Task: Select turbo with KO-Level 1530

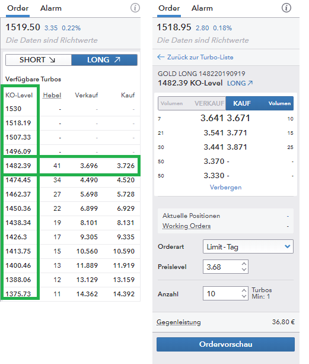Action: [71, 109]
